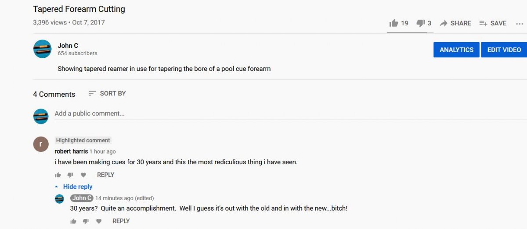Like the video with thumbs up
Viewport: 527px width, 229px height.
pos(394,23)
